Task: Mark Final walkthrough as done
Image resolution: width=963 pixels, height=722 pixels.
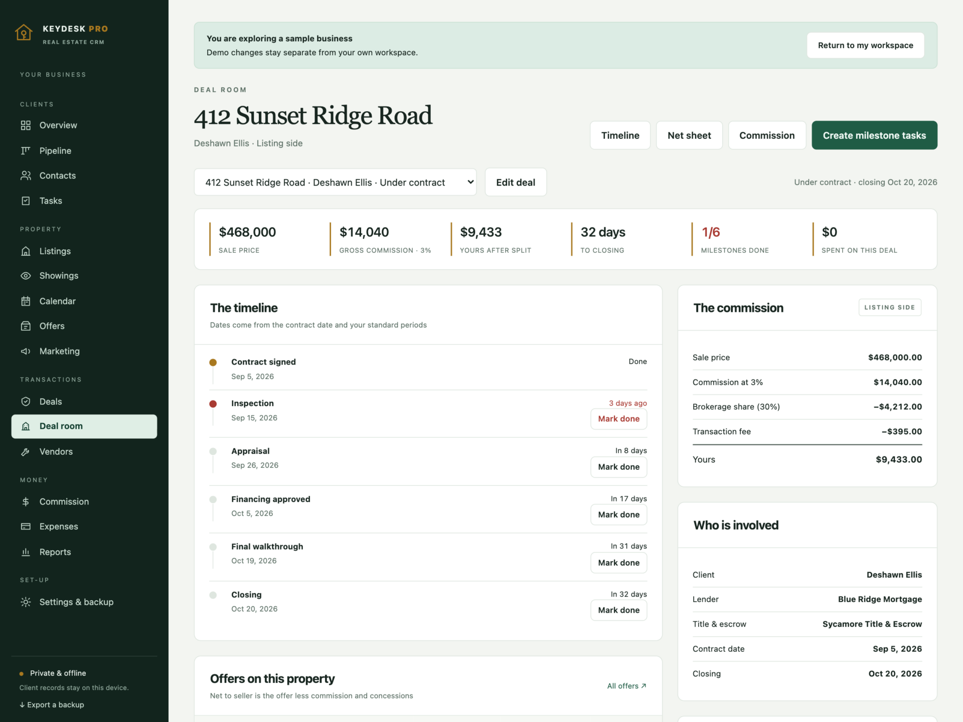Action: click(618, 563)
